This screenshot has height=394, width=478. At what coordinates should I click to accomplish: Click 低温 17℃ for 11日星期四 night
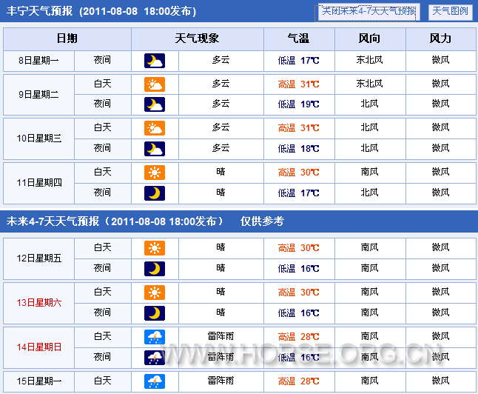pyautogui.click(x=298, y=193)
